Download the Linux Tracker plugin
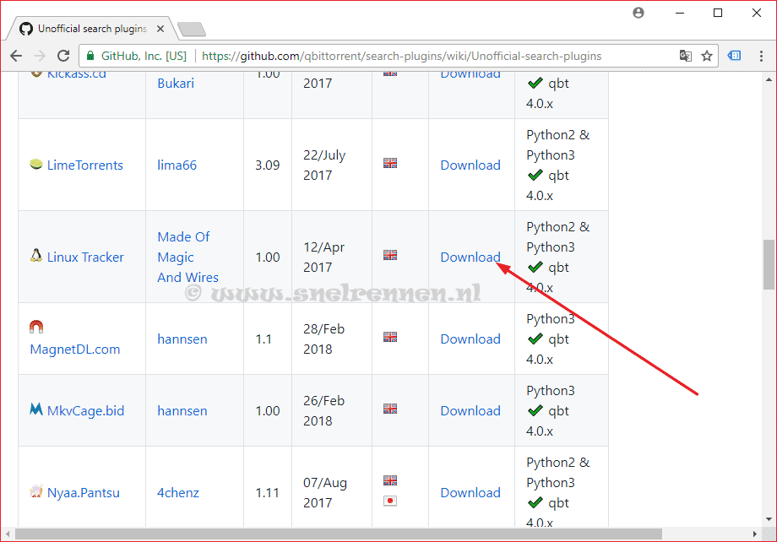Image resolution: width=777 pixels, height=542 pixels. [x=470, y=257]
